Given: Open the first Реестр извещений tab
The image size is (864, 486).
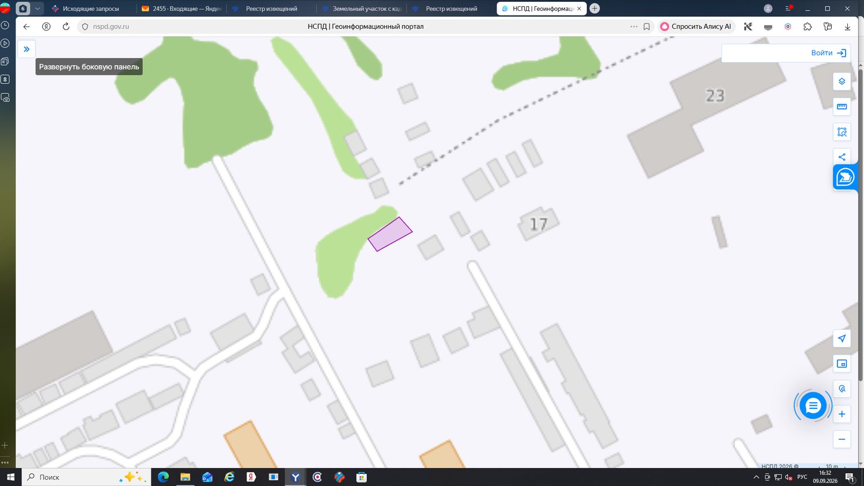Looking at the screenshot, I should (x=272, y=9).
